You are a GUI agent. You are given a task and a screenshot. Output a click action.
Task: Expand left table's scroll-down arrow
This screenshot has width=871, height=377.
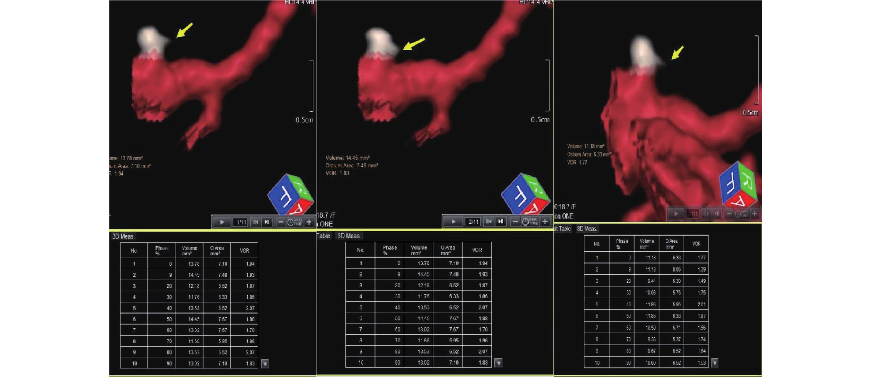(265, 363)
